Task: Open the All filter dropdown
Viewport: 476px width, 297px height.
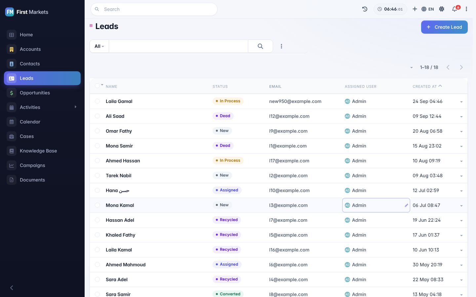Action: tap(99, 46)
